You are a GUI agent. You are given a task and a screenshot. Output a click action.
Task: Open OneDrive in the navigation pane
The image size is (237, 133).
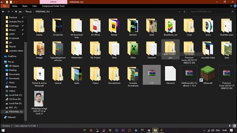pyautogui.click(x=12, y=56)
